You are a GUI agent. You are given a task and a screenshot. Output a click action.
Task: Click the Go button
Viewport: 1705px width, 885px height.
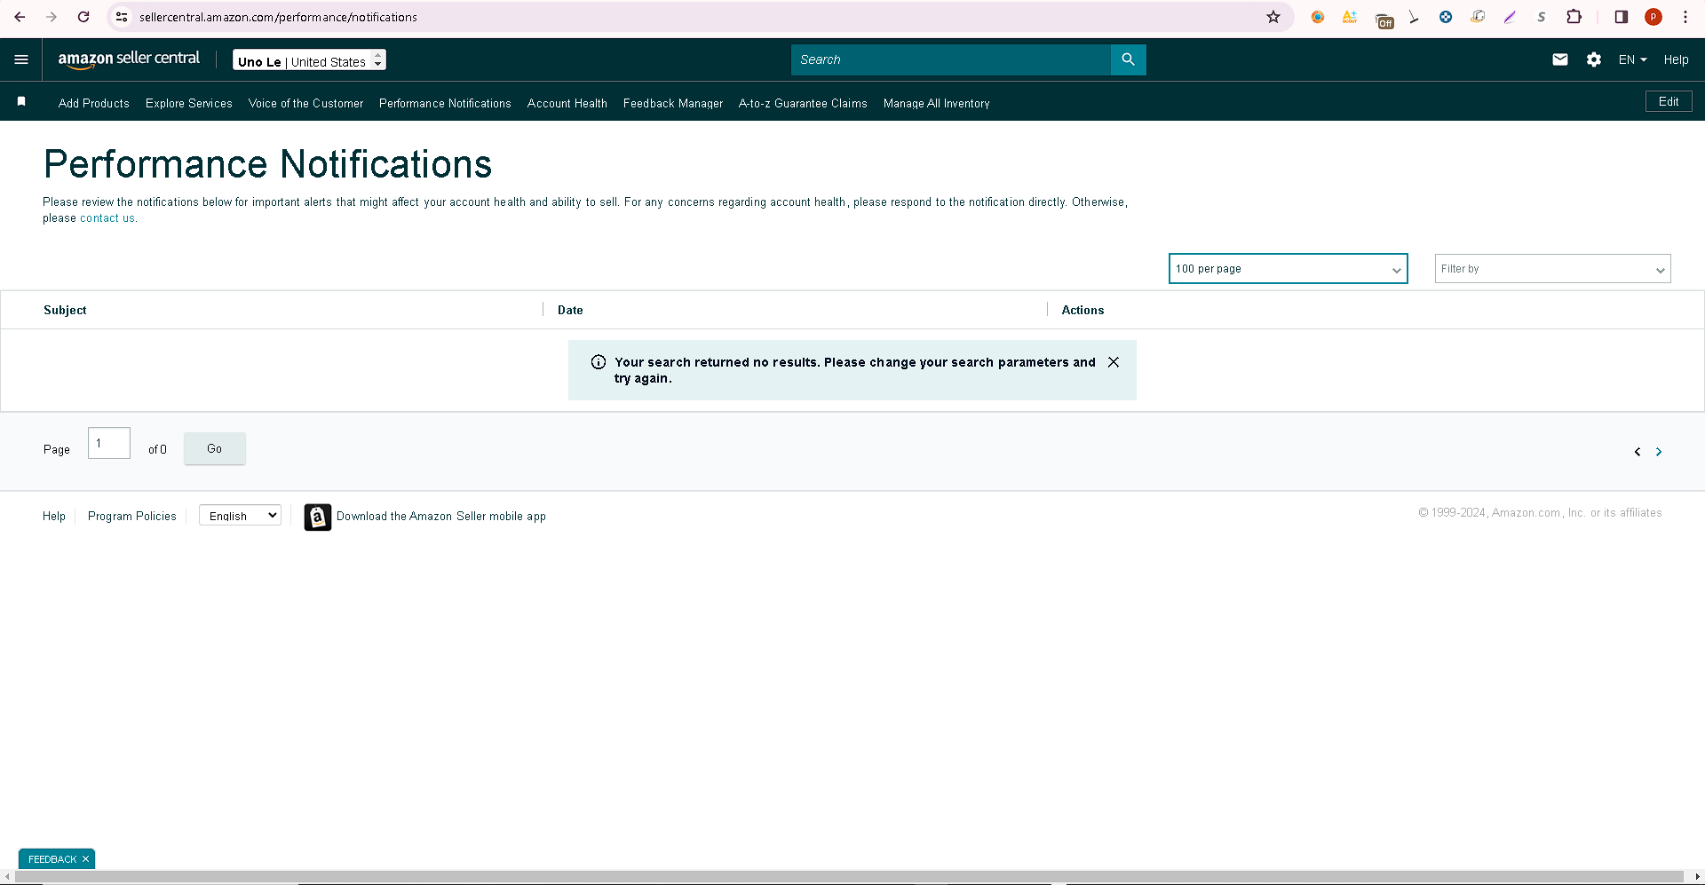click(x=215, y=449)
